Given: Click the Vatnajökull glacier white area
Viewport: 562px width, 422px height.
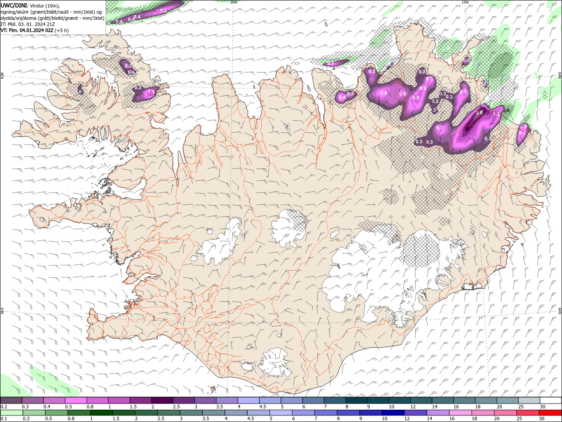Looking at the screenshot, I should (x=373, y=273).
